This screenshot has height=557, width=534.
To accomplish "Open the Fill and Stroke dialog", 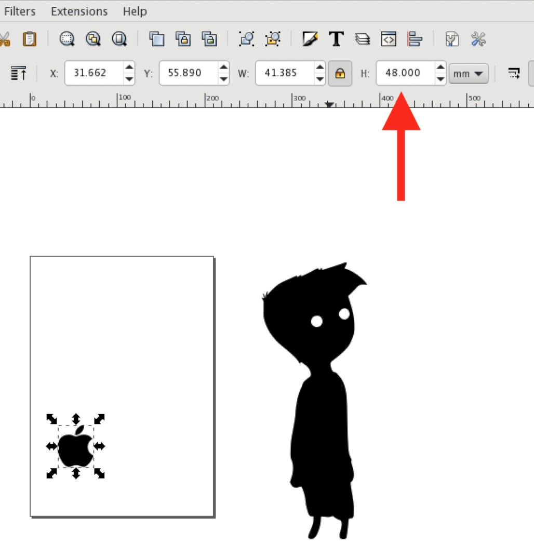I will click(x=310, y=39).
